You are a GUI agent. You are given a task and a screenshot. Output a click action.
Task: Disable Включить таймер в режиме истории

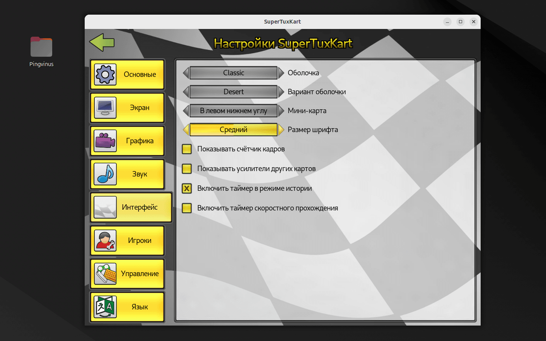click(x=187, y=188)
